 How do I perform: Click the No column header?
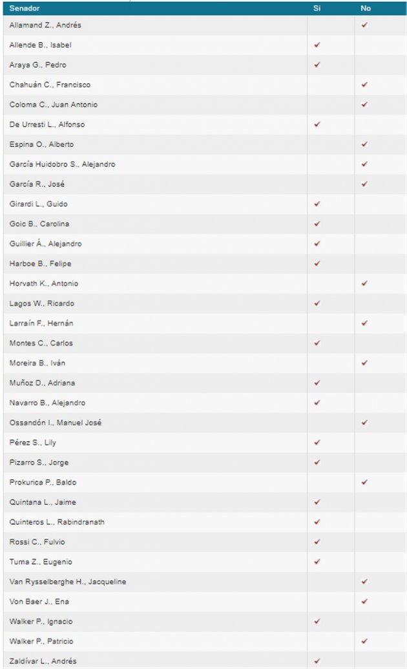[x=366, y=8]
